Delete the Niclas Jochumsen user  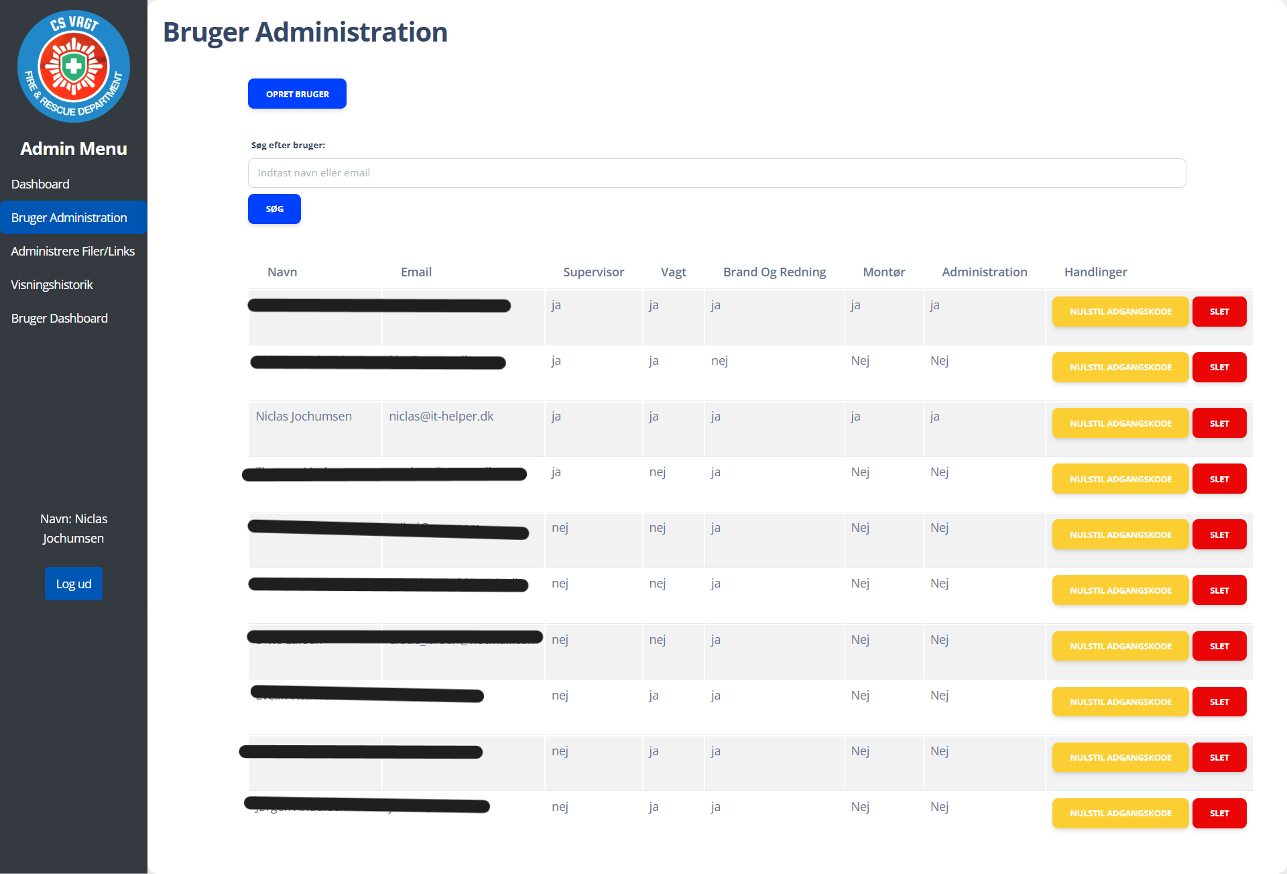pyautogui.click(x=1219, y=423)
